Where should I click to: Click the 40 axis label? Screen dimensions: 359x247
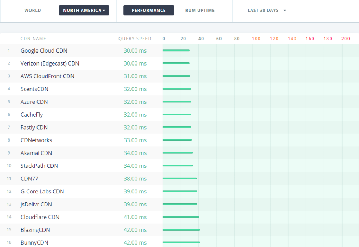[x=201, y=39]
